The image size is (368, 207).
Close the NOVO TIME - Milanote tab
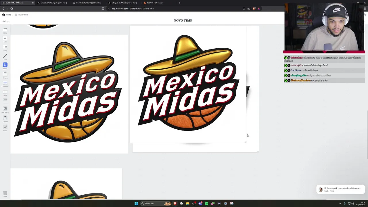click(x=33, y=3)
